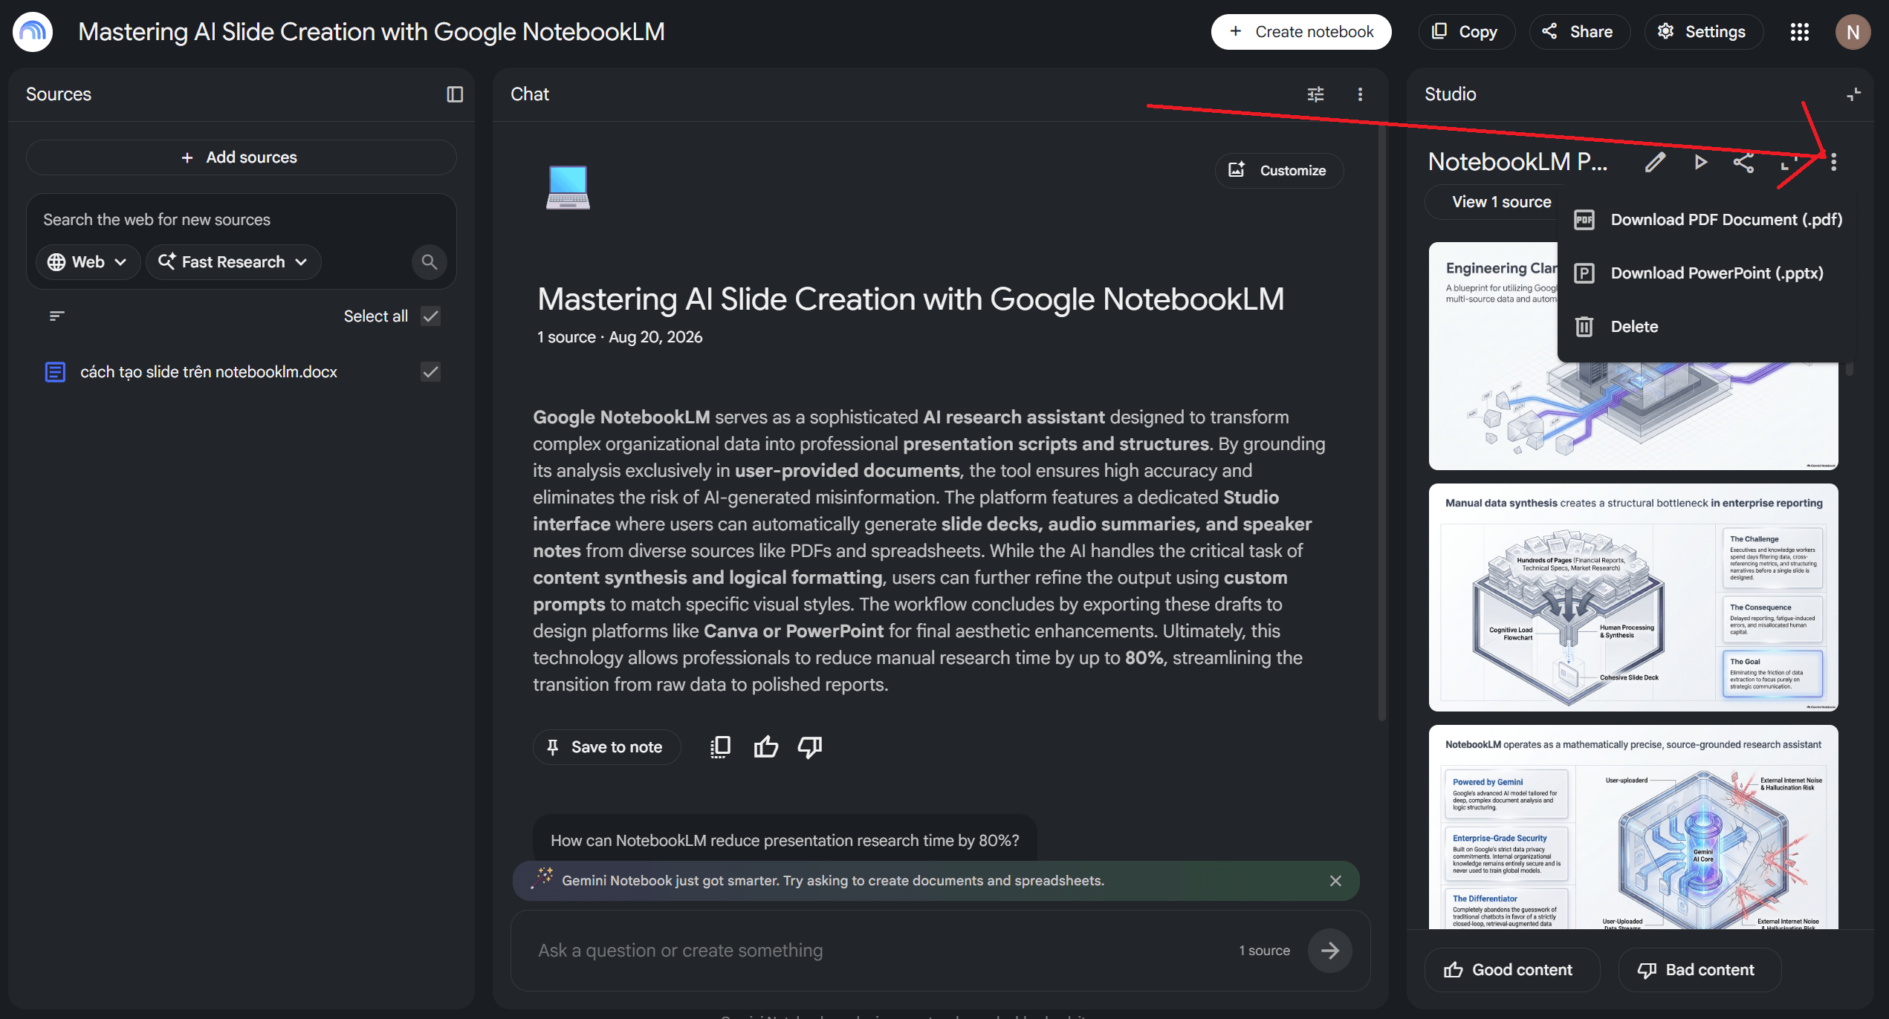Open chat three-dot more options menu
This screenshot has width=1889, height=1019.
coord(1360,94)
